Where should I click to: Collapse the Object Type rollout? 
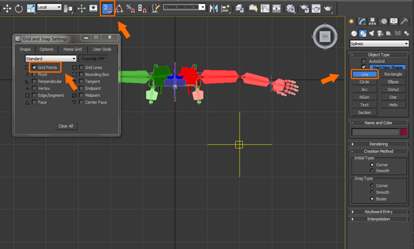[379, 55]
